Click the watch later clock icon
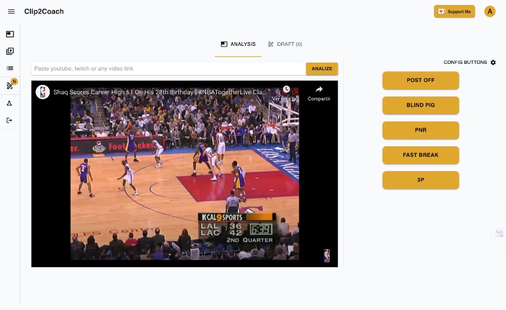Image resolution: width=506 pixels, height=310 pixels. click(x=286, y=89)
